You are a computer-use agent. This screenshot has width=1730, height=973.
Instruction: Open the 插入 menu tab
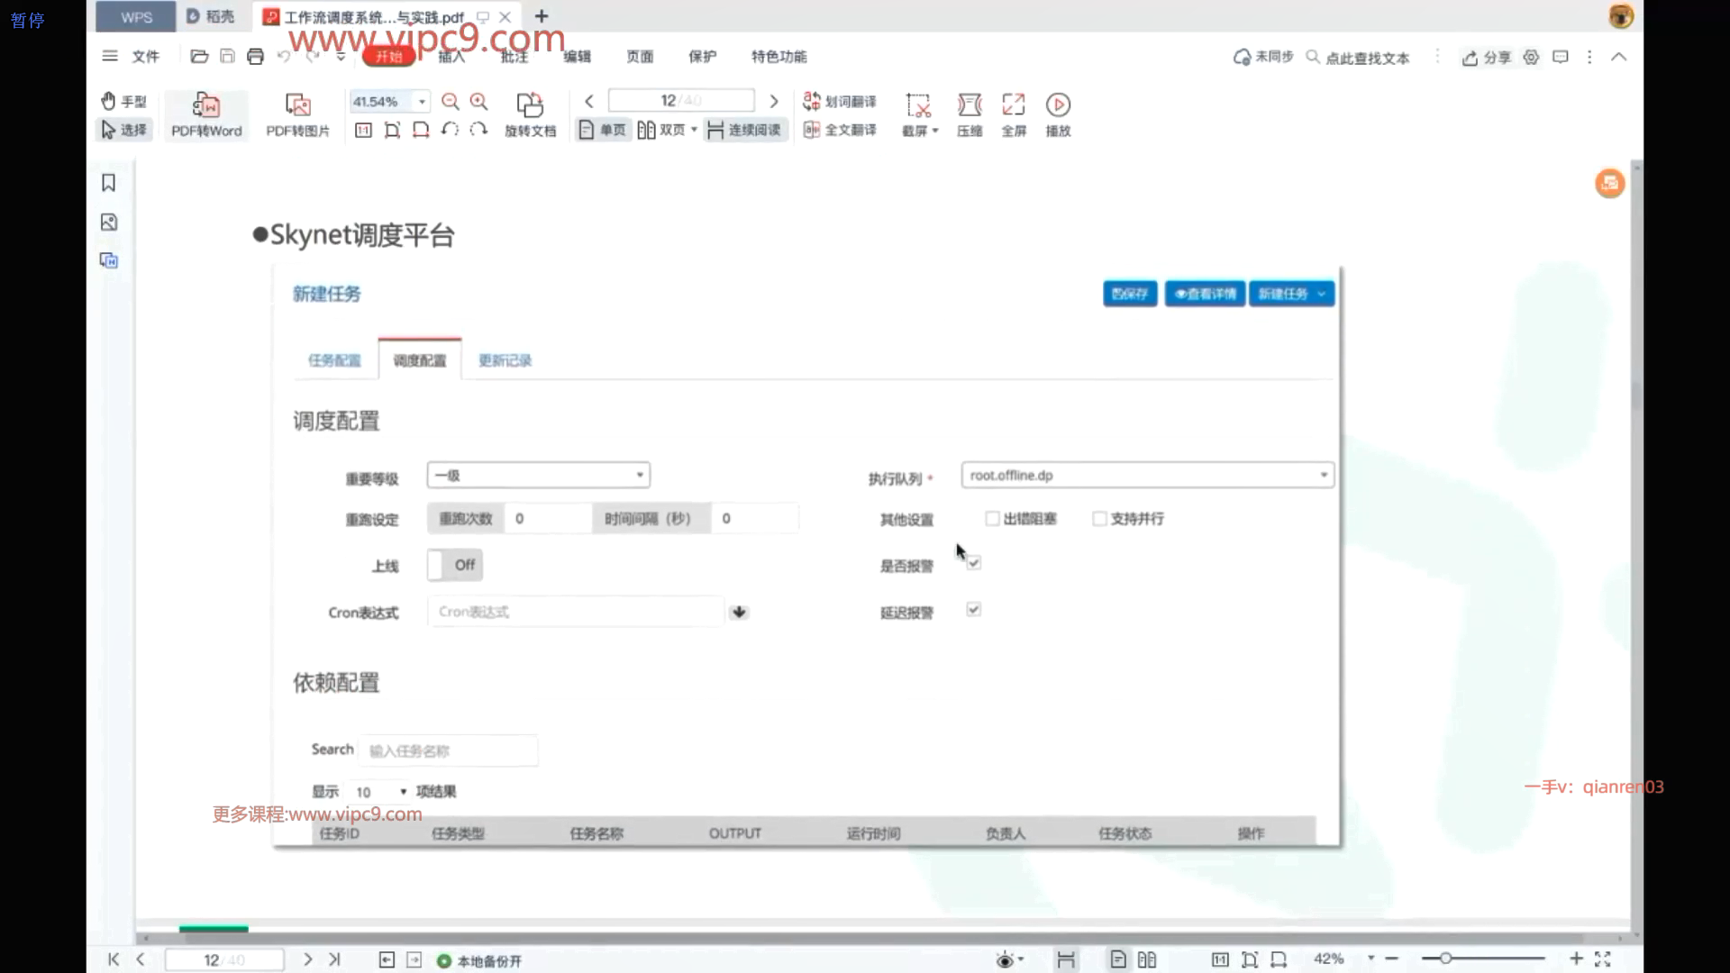pos(451,57)
